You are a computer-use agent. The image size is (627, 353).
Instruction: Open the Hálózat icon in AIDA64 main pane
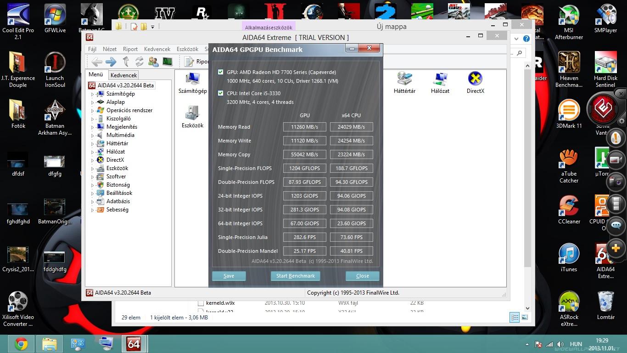pos(440,83)
